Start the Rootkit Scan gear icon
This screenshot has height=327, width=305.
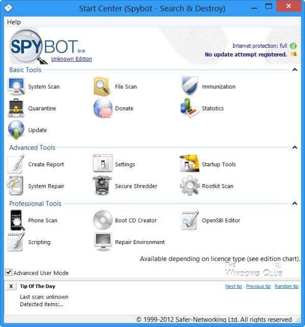click(189, 186)
